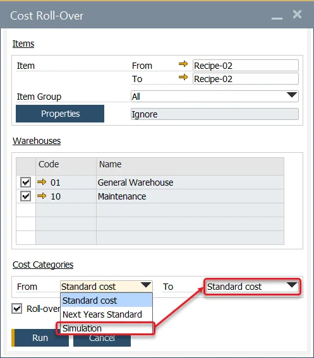Click the Name column header
The height and width of the screenshot is (358, 314).
tap(190, 166)
